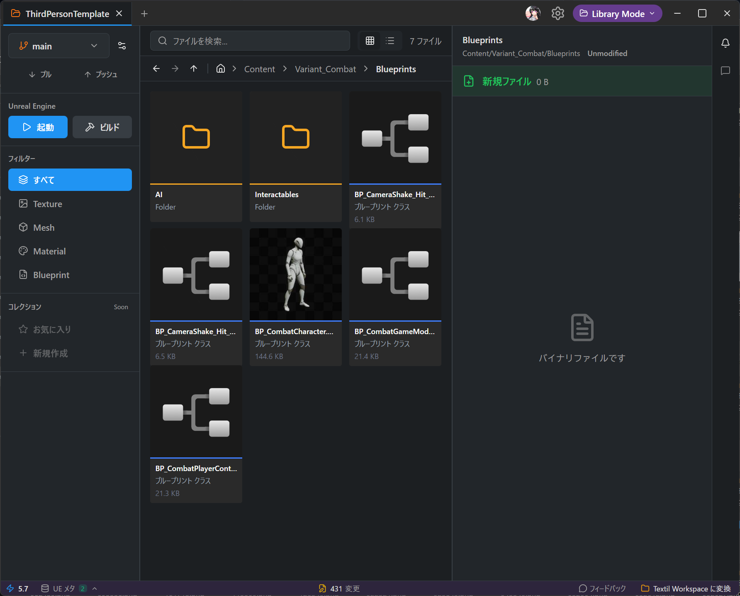Click the ビルド build button
Image resolution: width=740 pixels, height=596 pixels.
(x=102, y=127)
